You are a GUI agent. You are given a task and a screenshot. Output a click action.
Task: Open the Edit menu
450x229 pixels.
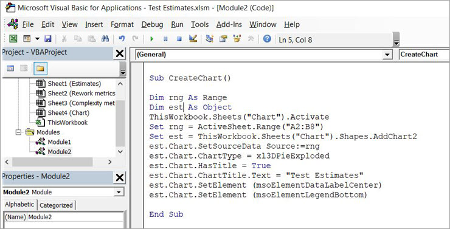coord(48,25)
